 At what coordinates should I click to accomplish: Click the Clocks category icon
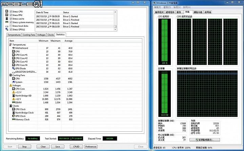(x=11, y=106)
